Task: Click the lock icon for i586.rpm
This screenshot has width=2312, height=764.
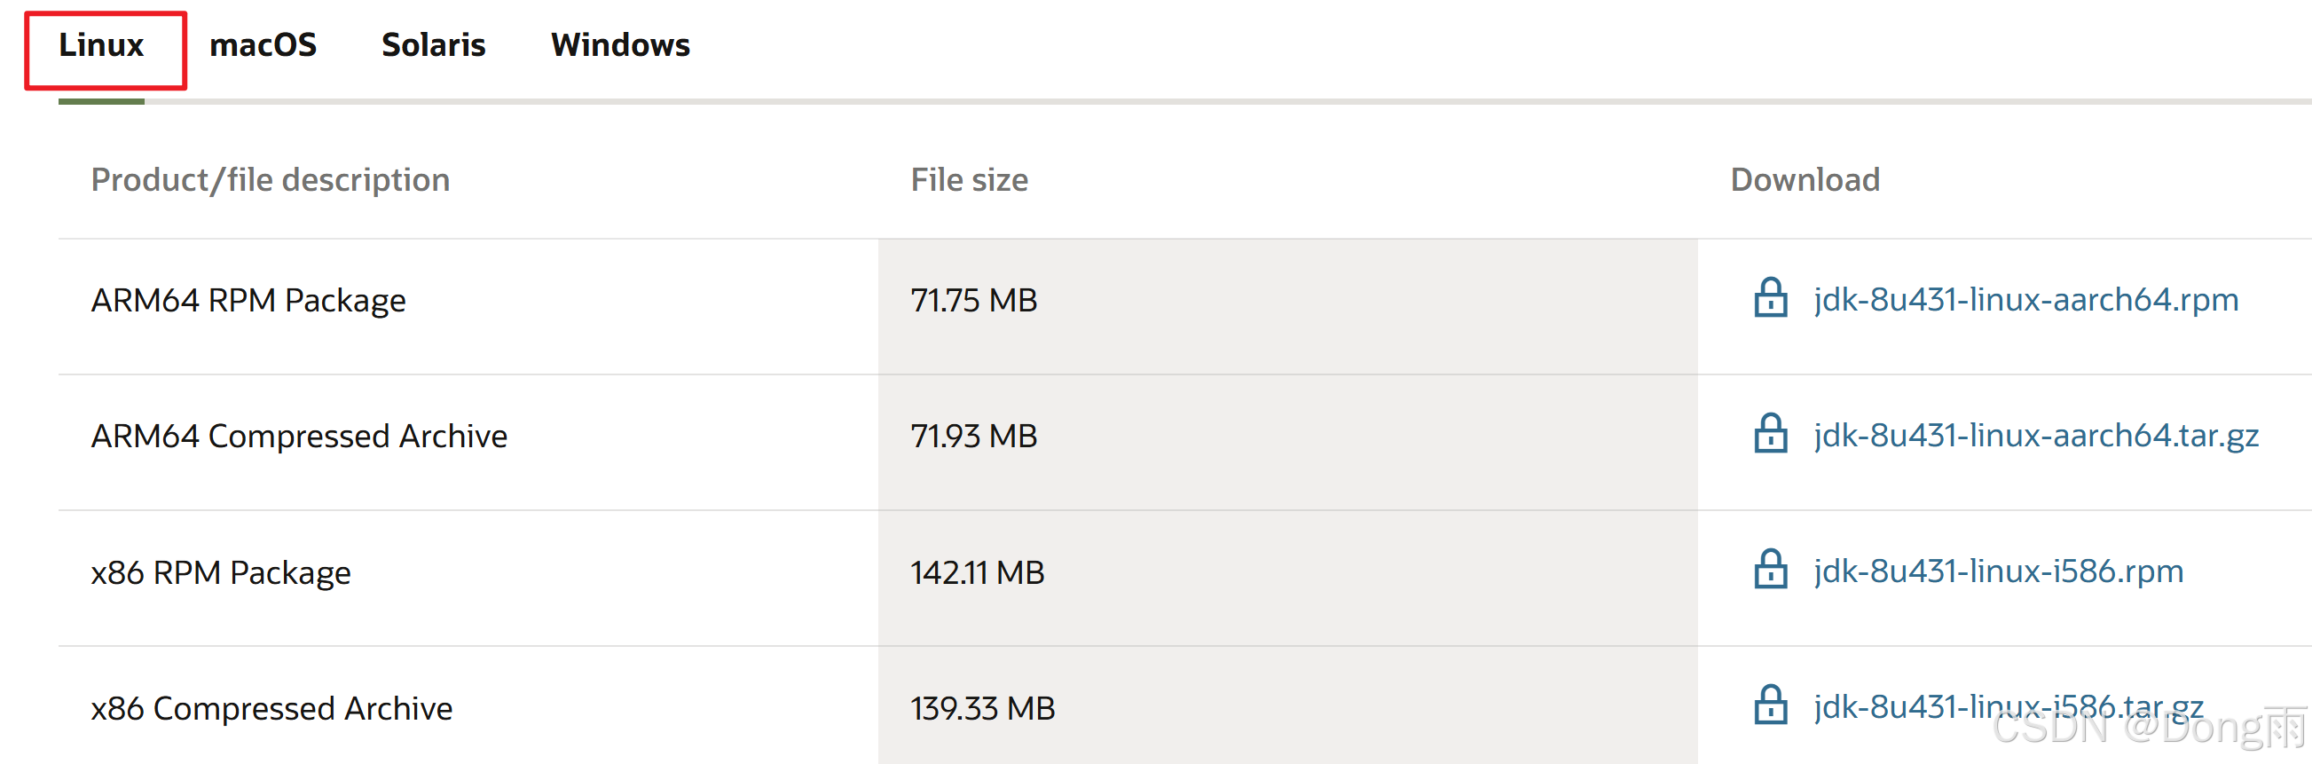Action: [1771, 569]
